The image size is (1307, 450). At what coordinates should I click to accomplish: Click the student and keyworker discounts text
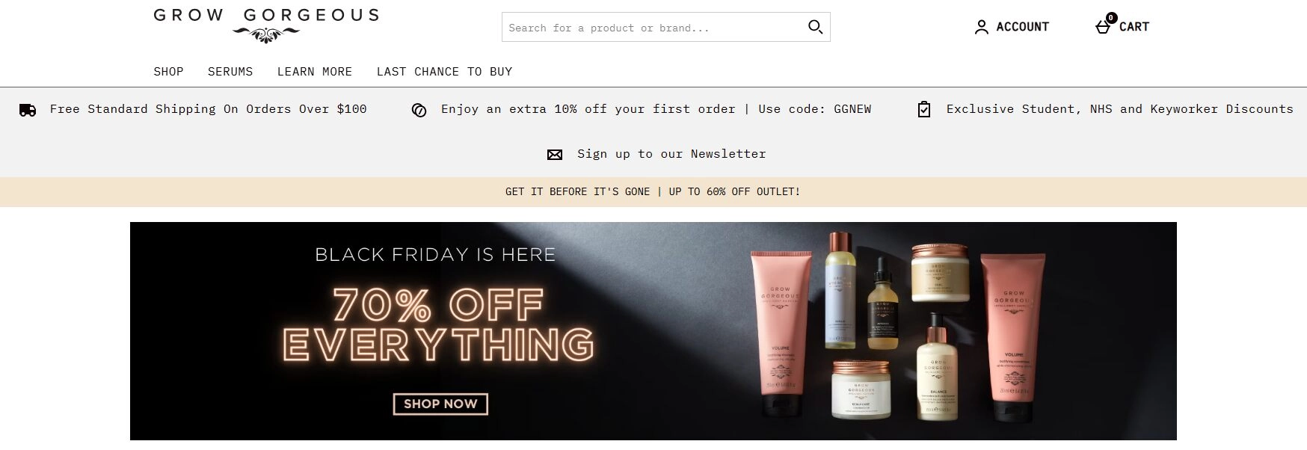coord(1119,109)
